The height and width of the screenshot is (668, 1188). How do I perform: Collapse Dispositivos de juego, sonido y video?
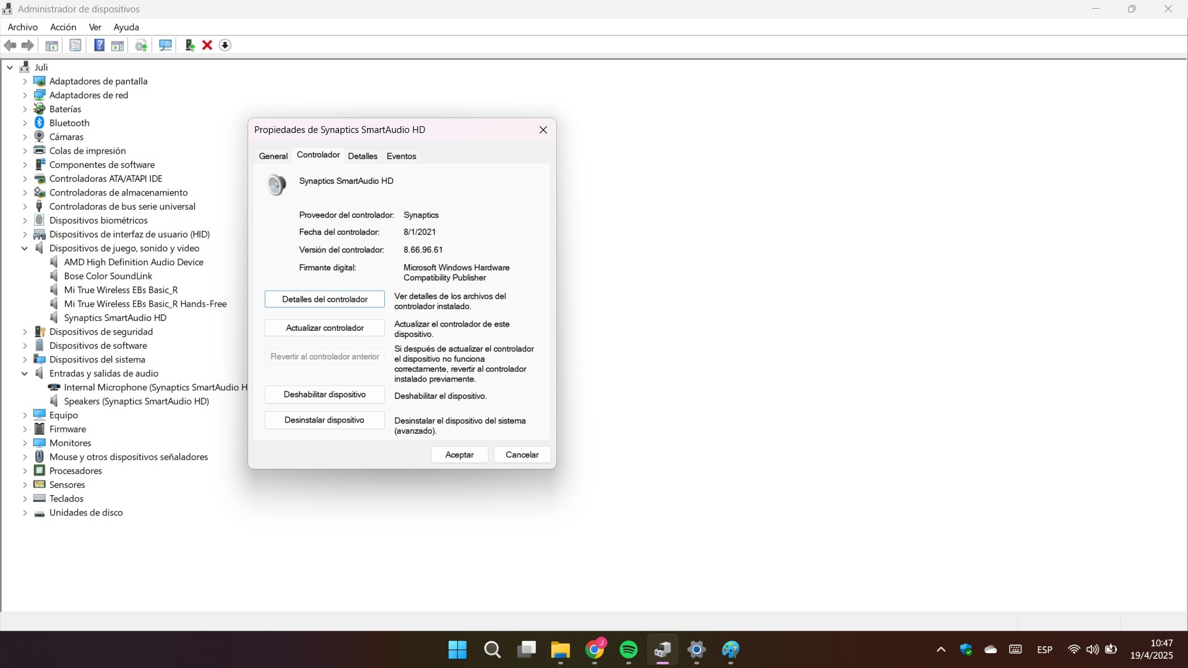(x=25, y=248)
